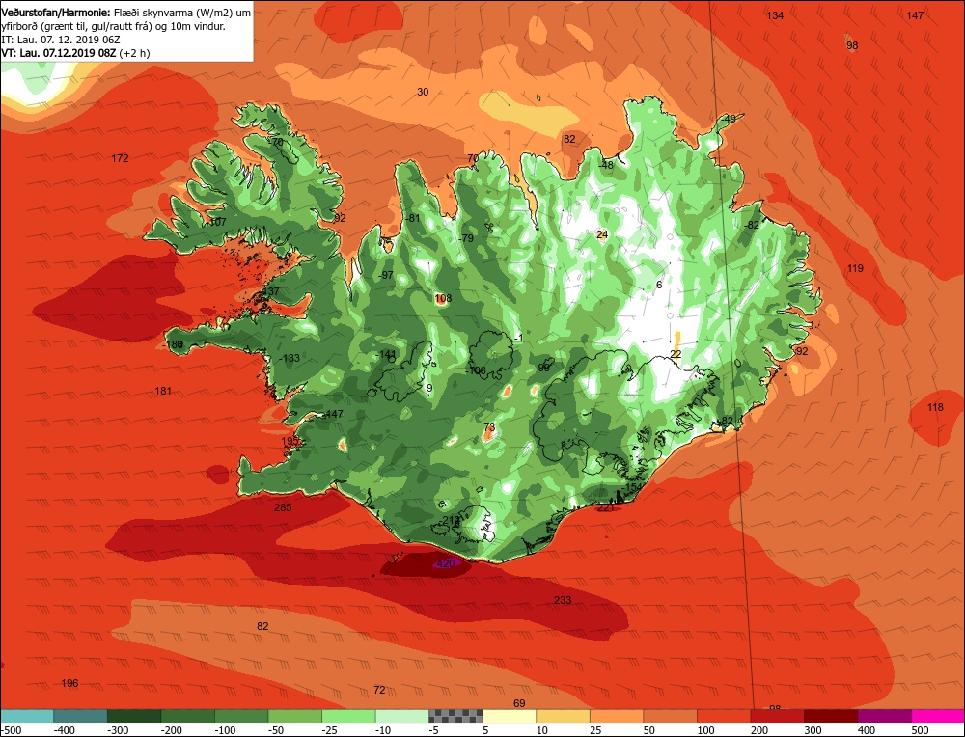Click the '-10' legend scale label
This screenshot has width=965, height=737.
click(x=383, y=730)
